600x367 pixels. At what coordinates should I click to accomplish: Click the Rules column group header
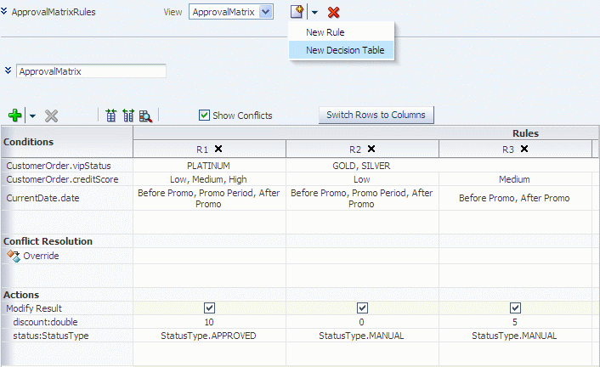[x=526, y=133]
